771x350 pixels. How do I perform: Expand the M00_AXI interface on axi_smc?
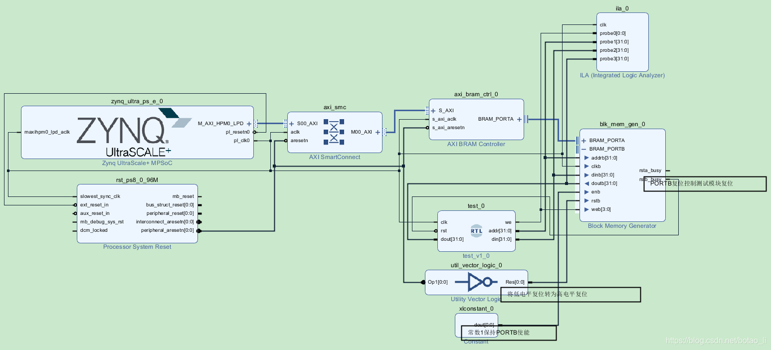tap(378, 132)
